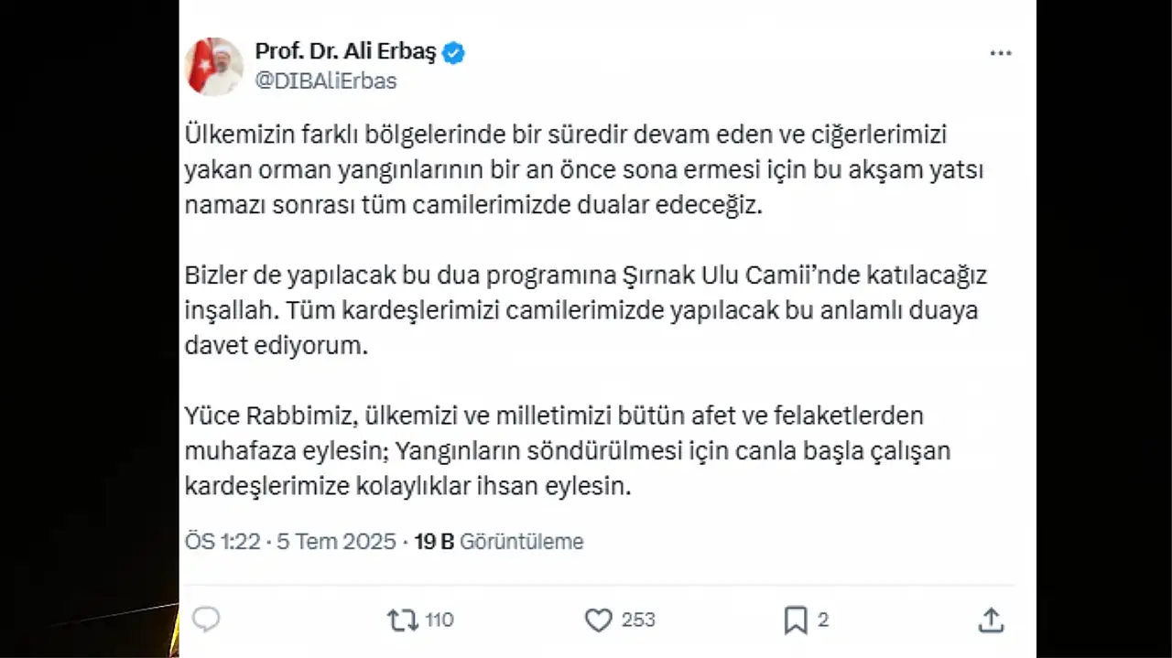Open the reply composer for this tweet
Image resolution: width=1172 pixels, height=658 pixels.
(206, 620)
